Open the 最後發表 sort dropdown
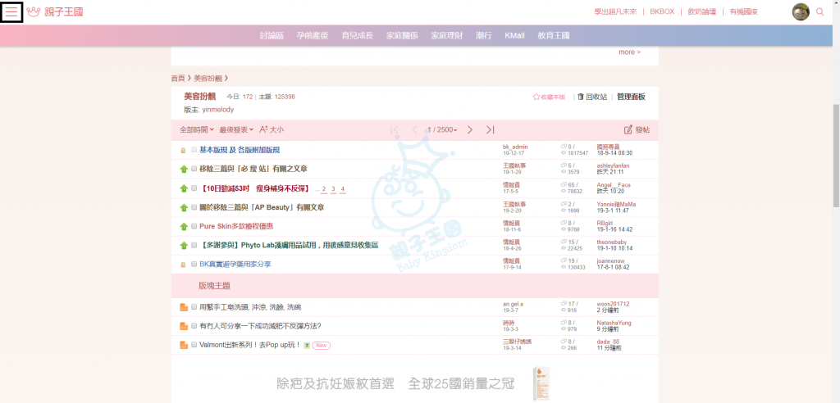The image size is (840, 403). pyautogui.click(x=237, y=129)
